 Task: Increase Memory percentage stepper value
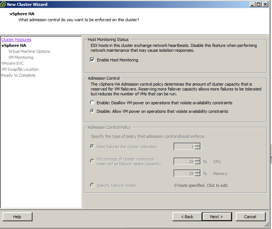(x=197, y=172)
